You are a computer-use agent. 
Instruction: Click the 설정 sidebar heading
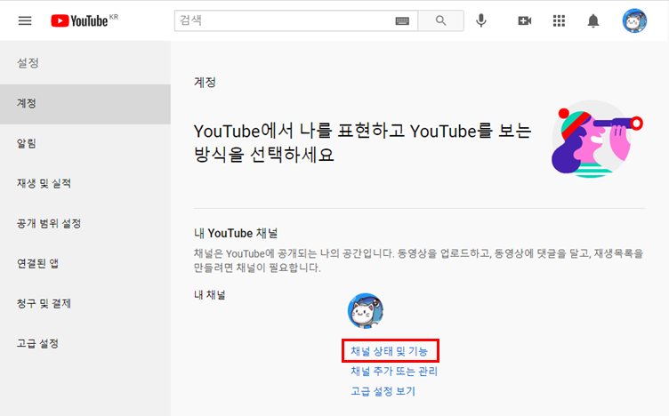tap(28, 63)
